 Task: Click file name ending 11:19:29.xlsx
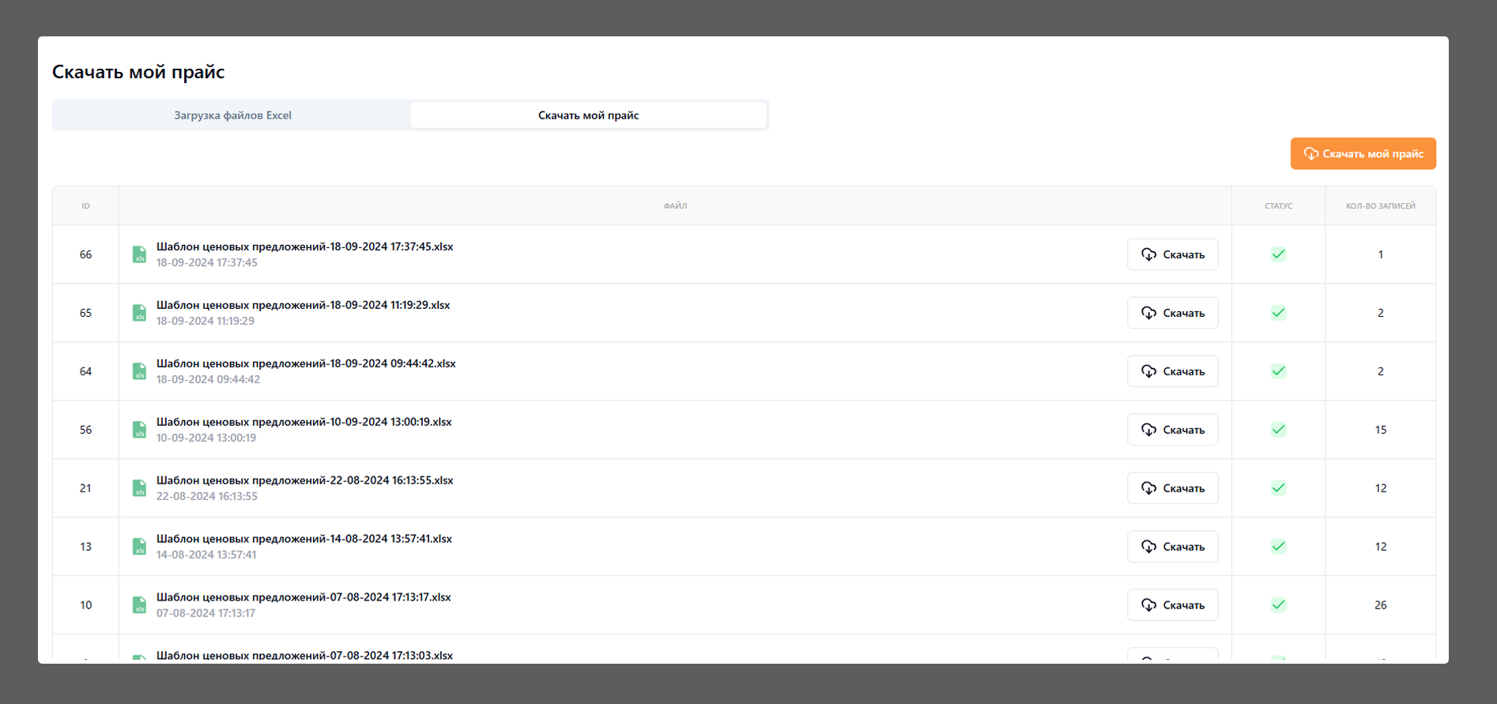303,305
